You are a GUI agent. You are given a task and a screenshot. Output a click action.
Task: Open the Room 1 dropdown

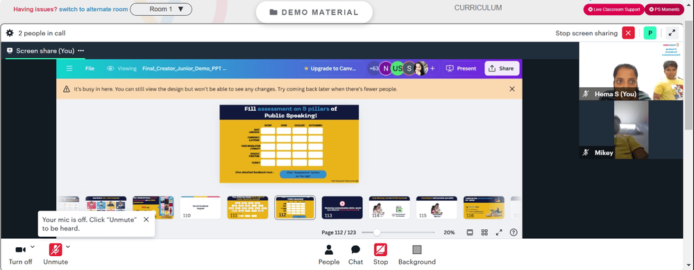pos(161,9)
